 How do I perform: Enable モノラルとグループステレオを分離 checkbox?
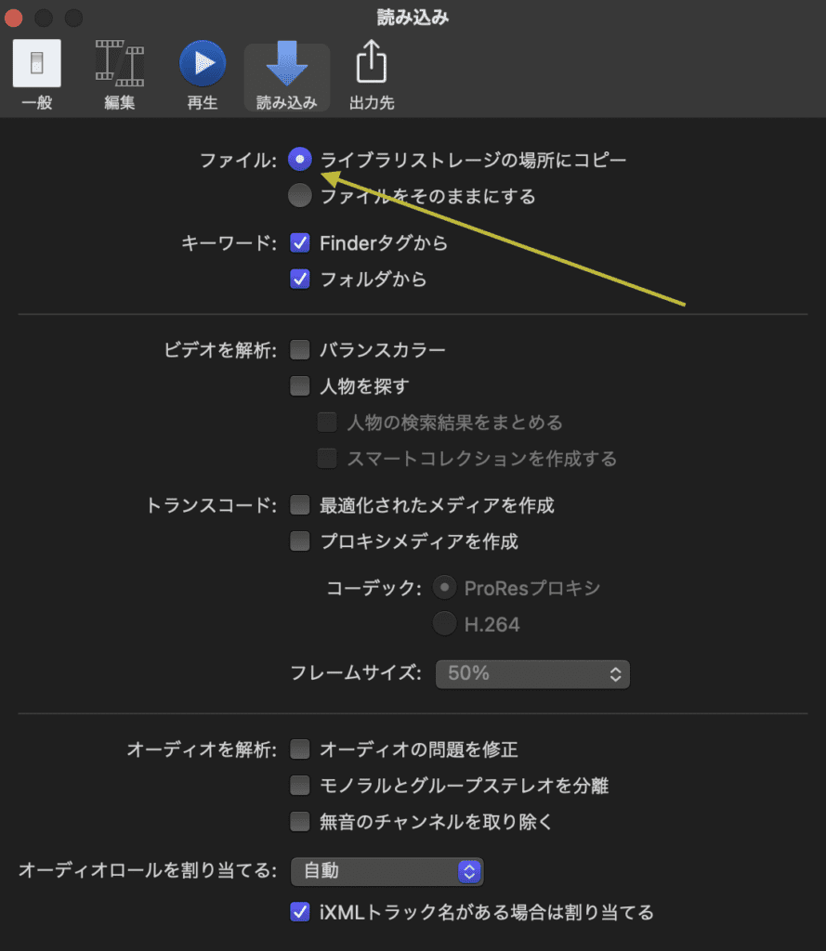tap(300, 786)
